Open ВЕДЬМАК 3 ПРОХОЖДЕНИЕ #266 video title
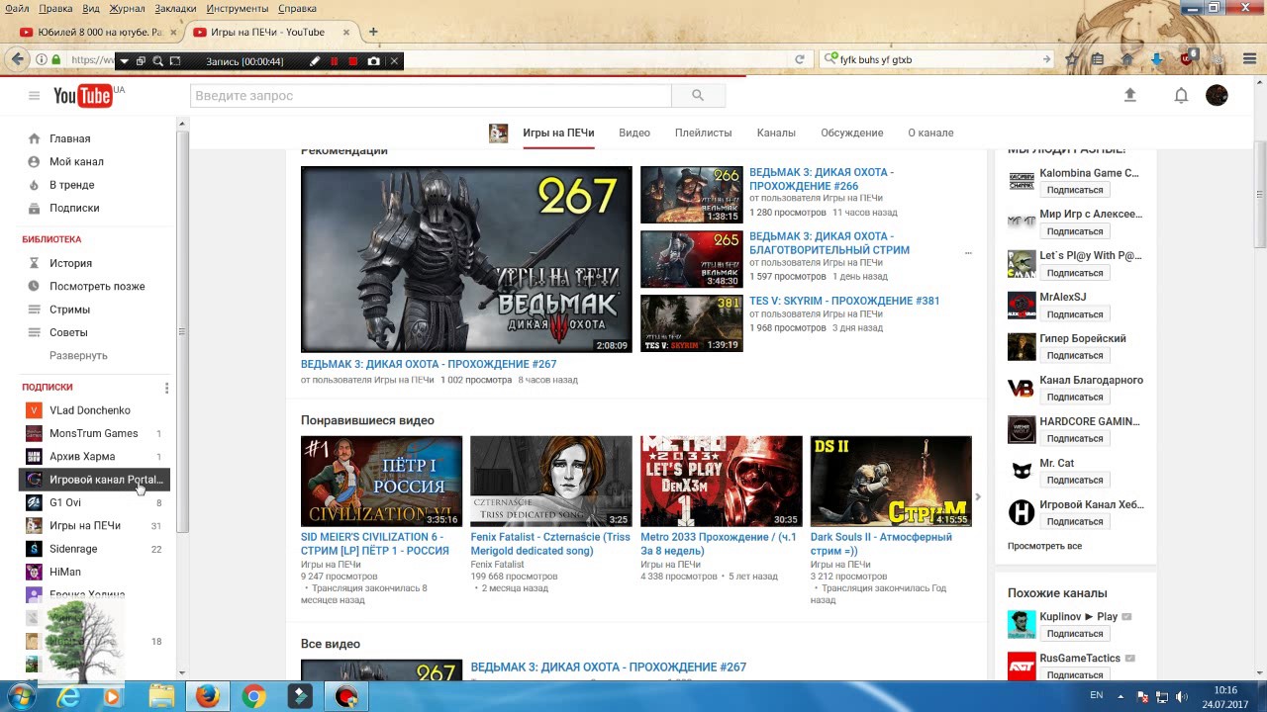 pos(822,179)
